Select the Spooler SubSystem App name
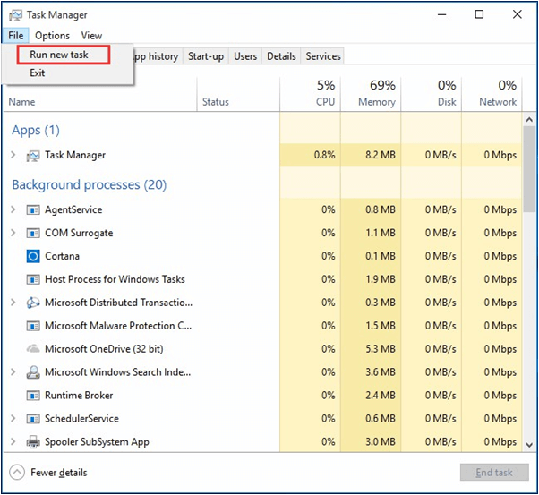Screen dimensions: 539x495 pos(98,441)
